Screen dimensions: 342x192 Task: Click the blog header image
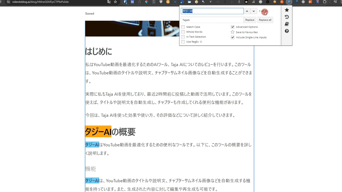click(132, 28)
